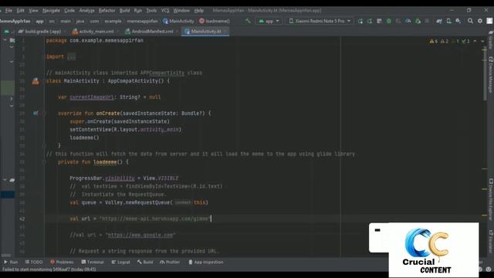
Task: Open the IDE settings gear icon
Action: [x=480, y=21]
